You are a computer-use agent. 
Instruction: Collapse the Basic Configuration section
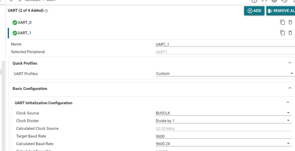click(290, 88)
